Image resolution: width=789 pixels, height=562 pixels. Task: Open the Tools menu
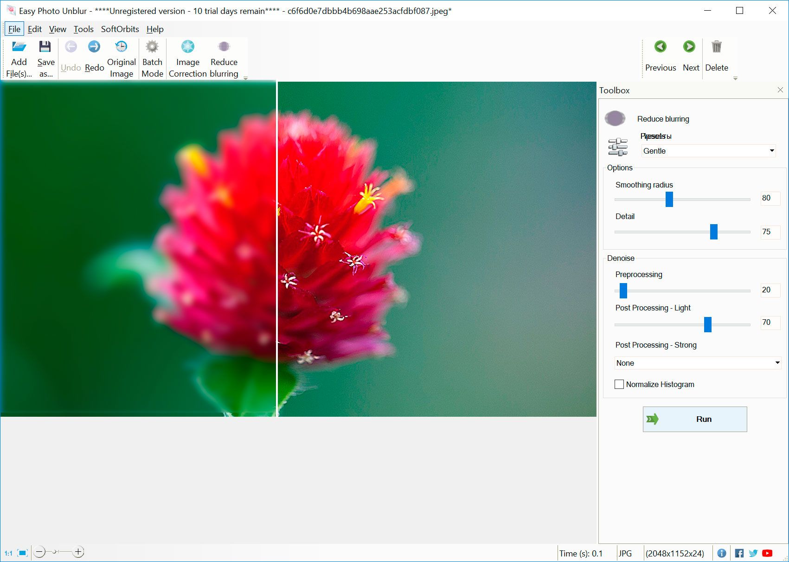coord(83,29)
